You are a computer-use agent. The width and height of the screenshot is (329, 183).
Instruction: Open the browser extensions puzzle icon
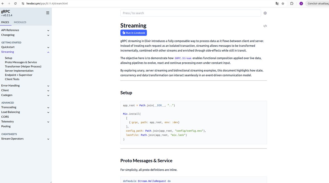pyautogui.click(x=291, y=4)
